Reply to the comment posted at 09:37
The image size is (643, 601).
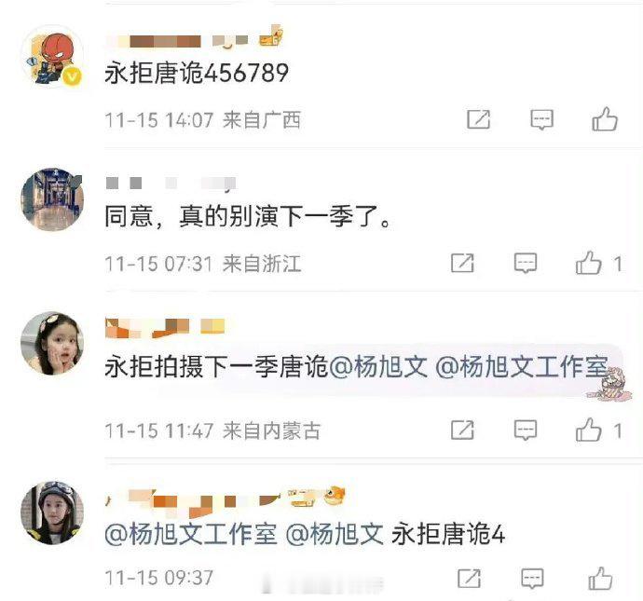(532, 579)
